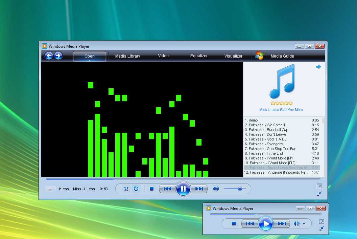Select 'Faithless - We Come 1' in playlist
Image resolution: width=357 pixels, height=239 pixels.
(282, 125)
